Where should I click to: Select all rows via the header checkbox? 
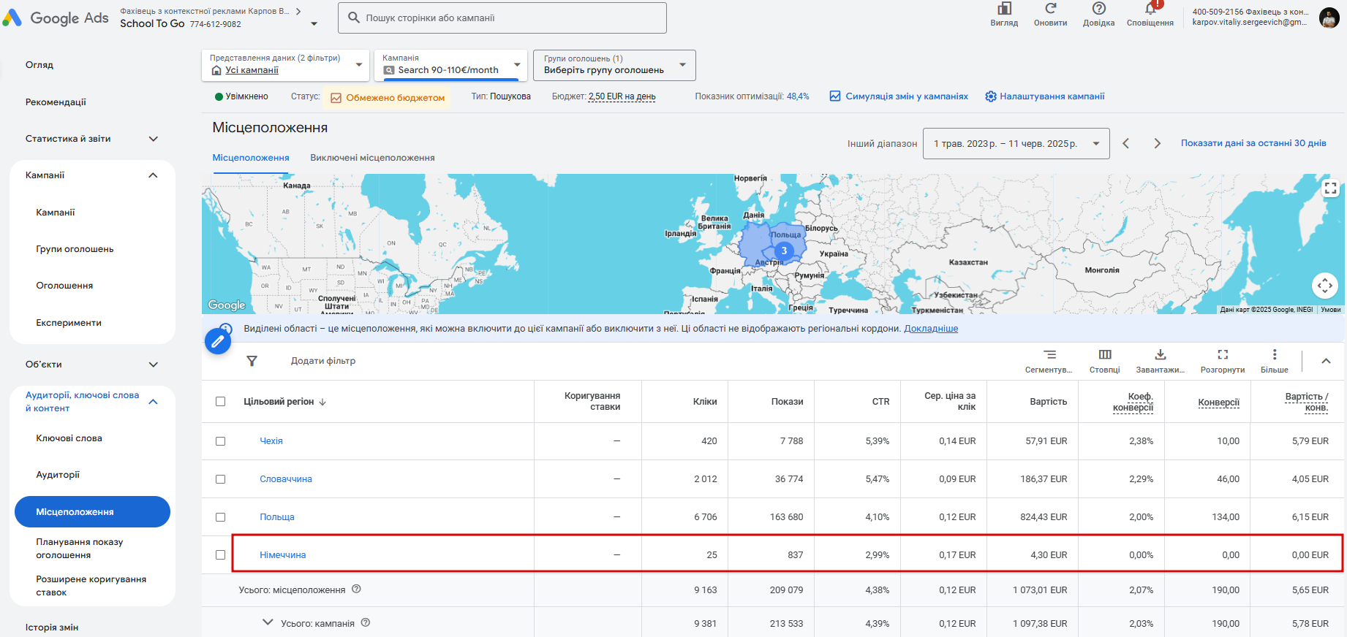pos(220,402)
